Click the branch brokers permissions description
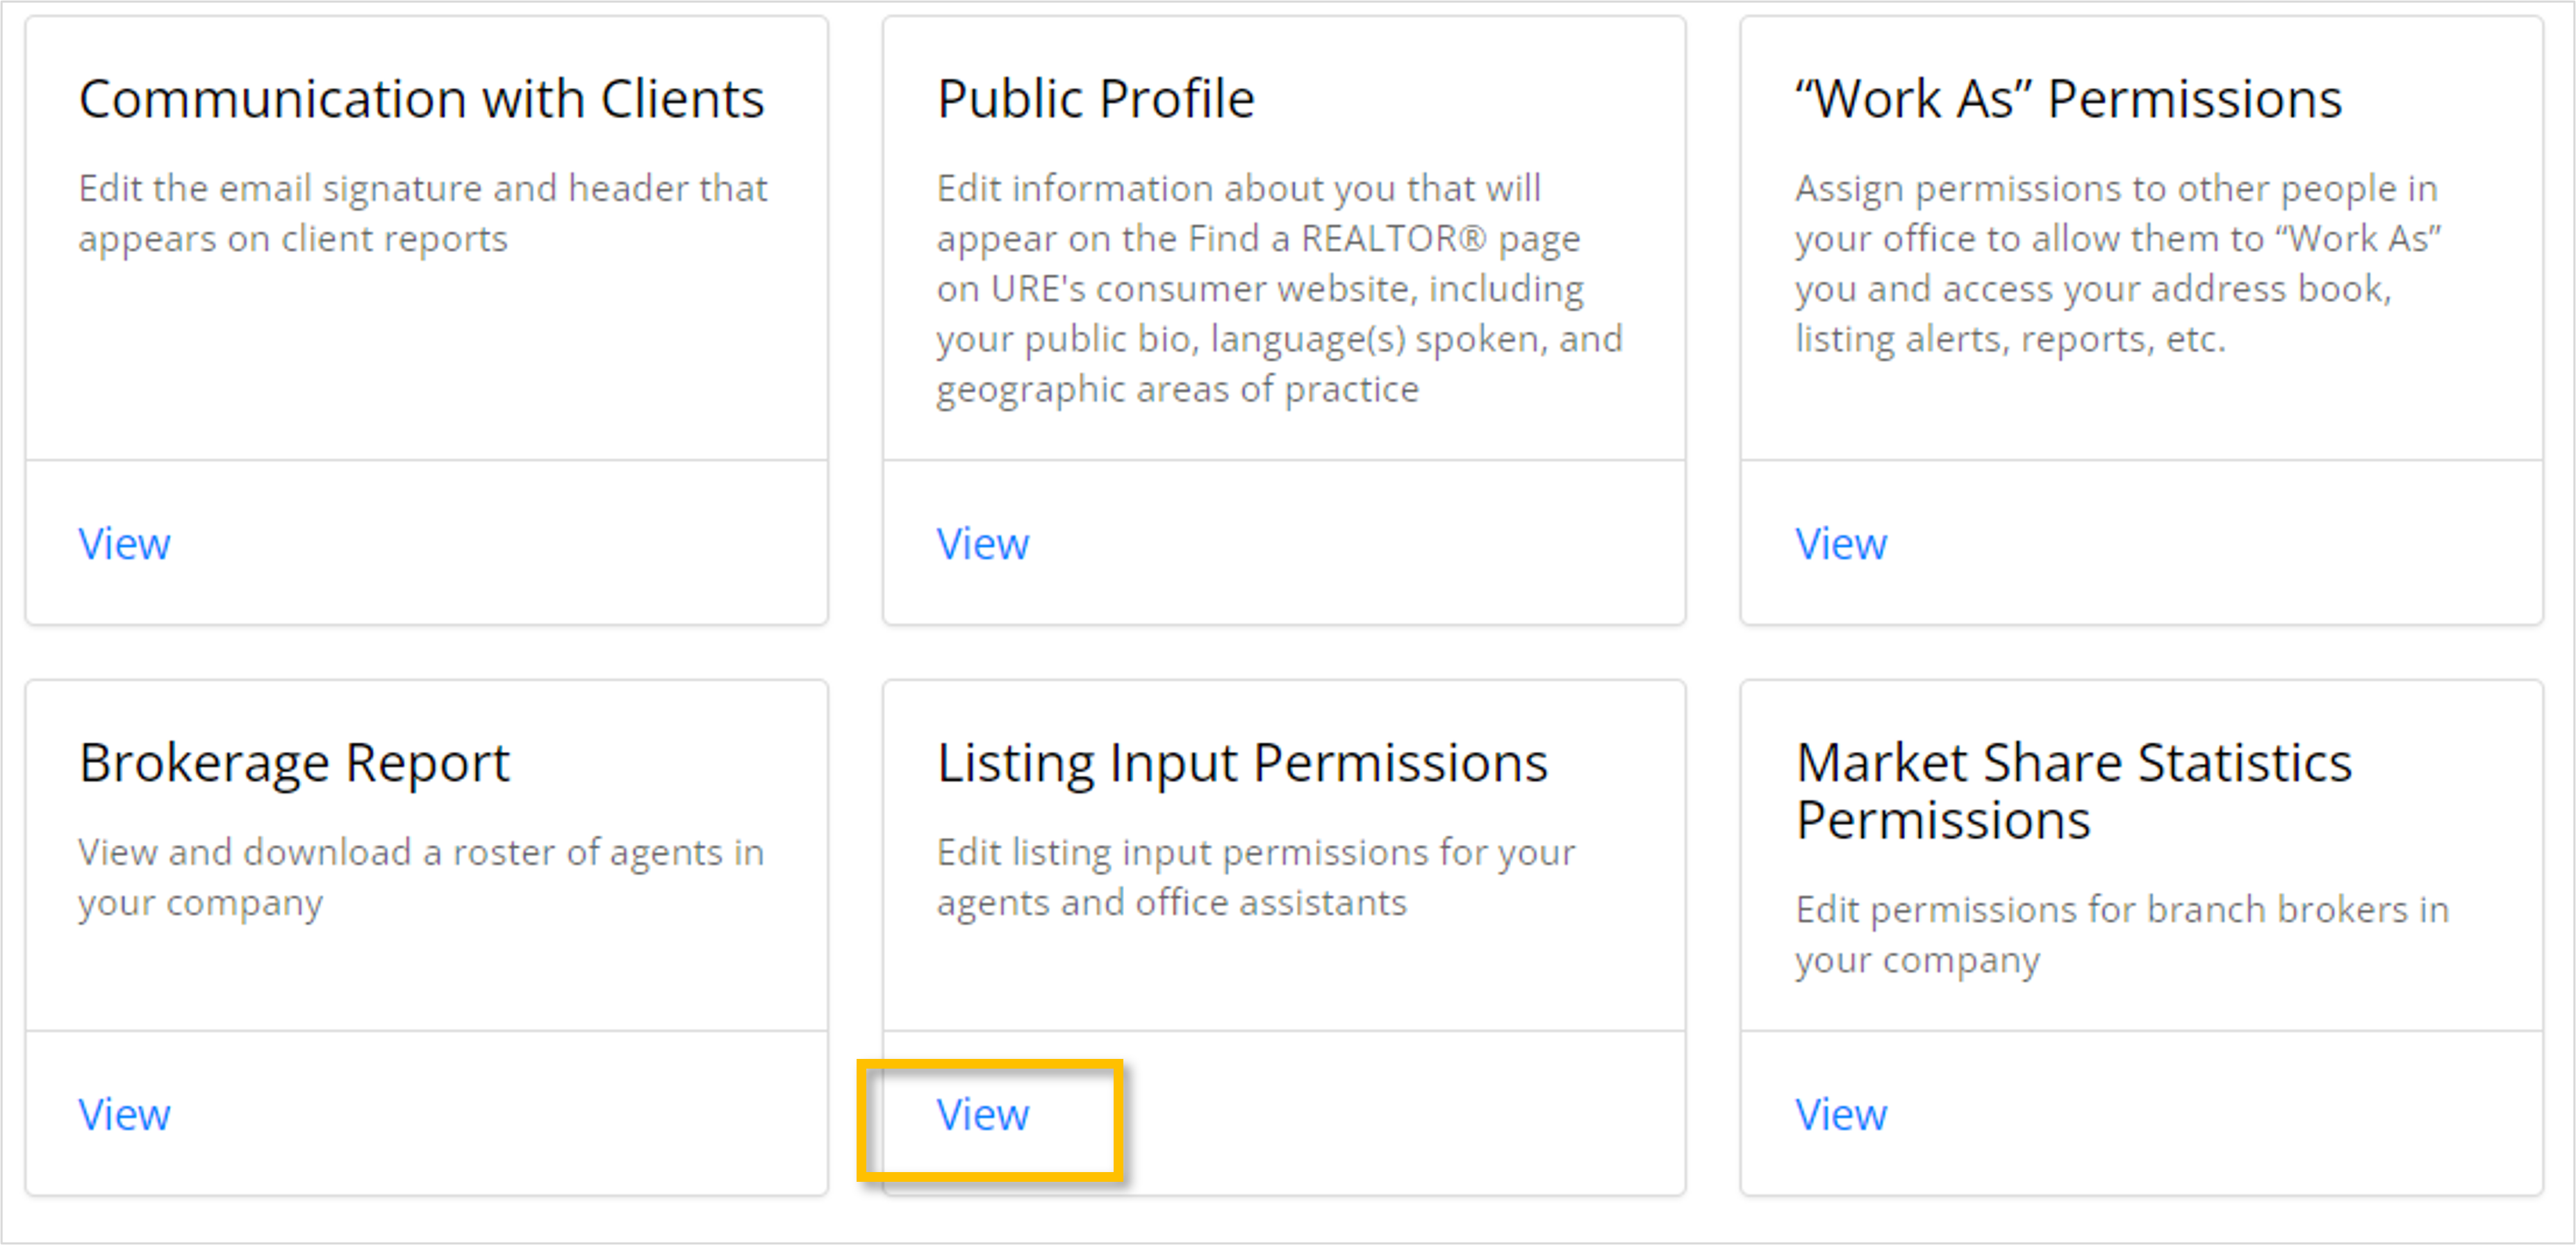The image size is (2576, 1245). click(2121, 934)
